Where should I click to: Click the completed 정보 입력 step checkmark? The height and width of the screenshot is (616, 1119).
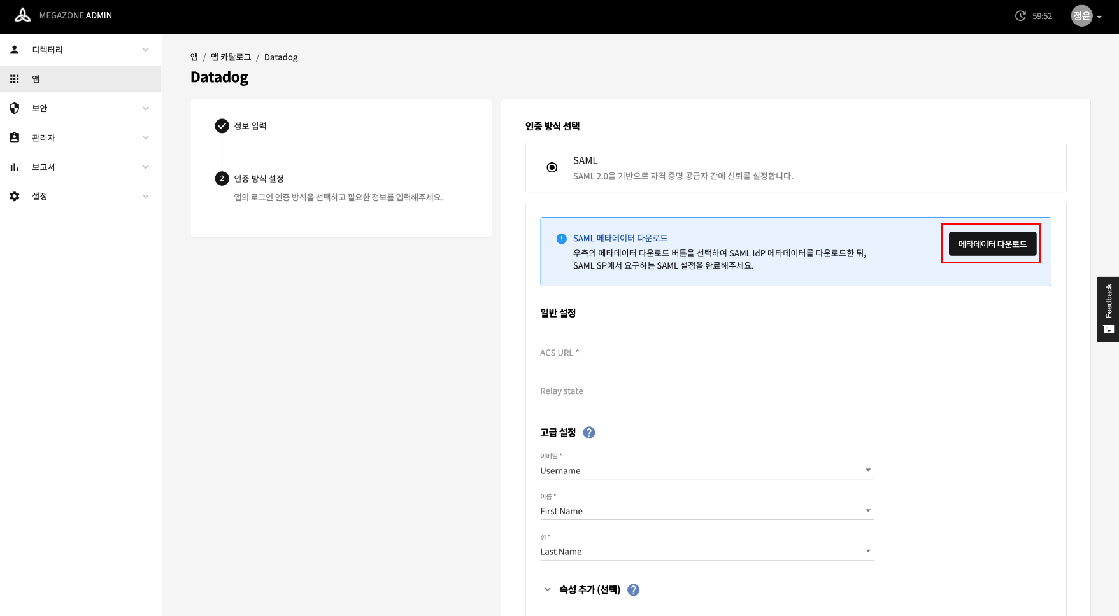click(x=222, y=126)
